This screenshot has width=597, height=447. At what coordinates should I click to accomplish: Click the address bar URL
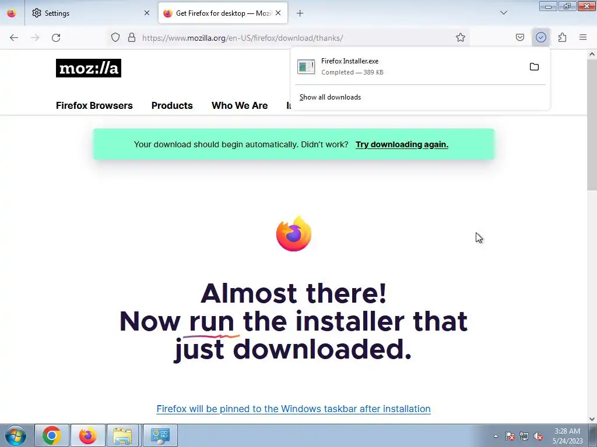[x=243, y=38]
